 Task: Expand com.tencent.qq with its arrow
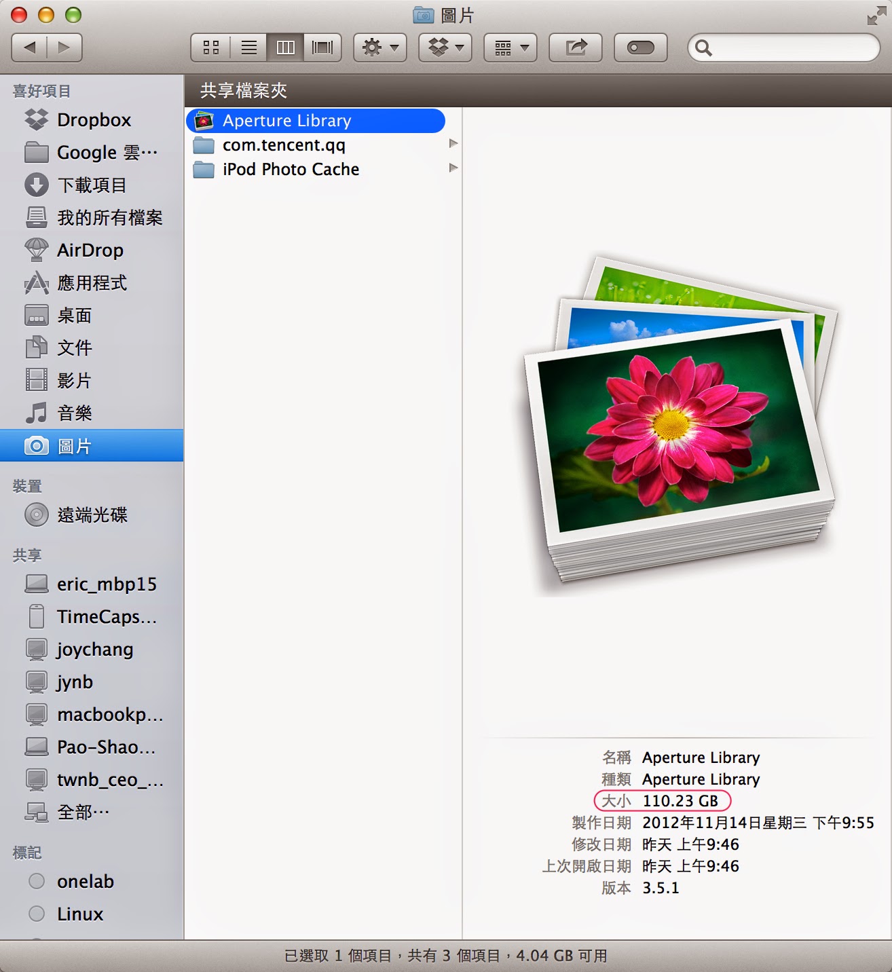tap(453, 144)
